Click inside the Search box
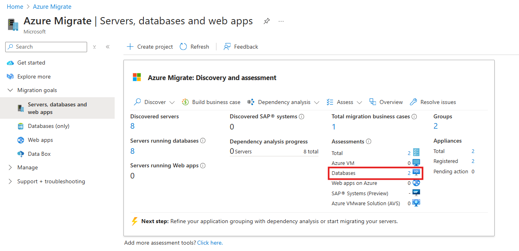The height and width of the screenshot is (251, 519). 46,47
